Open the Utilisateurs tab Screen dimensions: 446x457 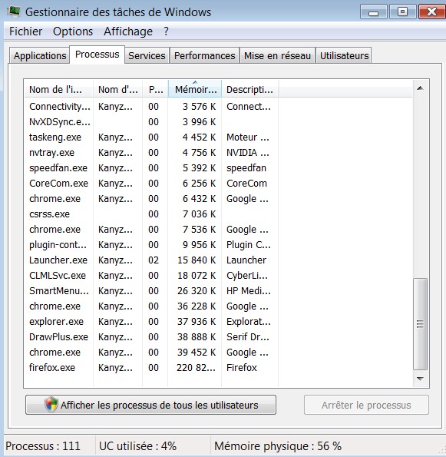(344, 55)
